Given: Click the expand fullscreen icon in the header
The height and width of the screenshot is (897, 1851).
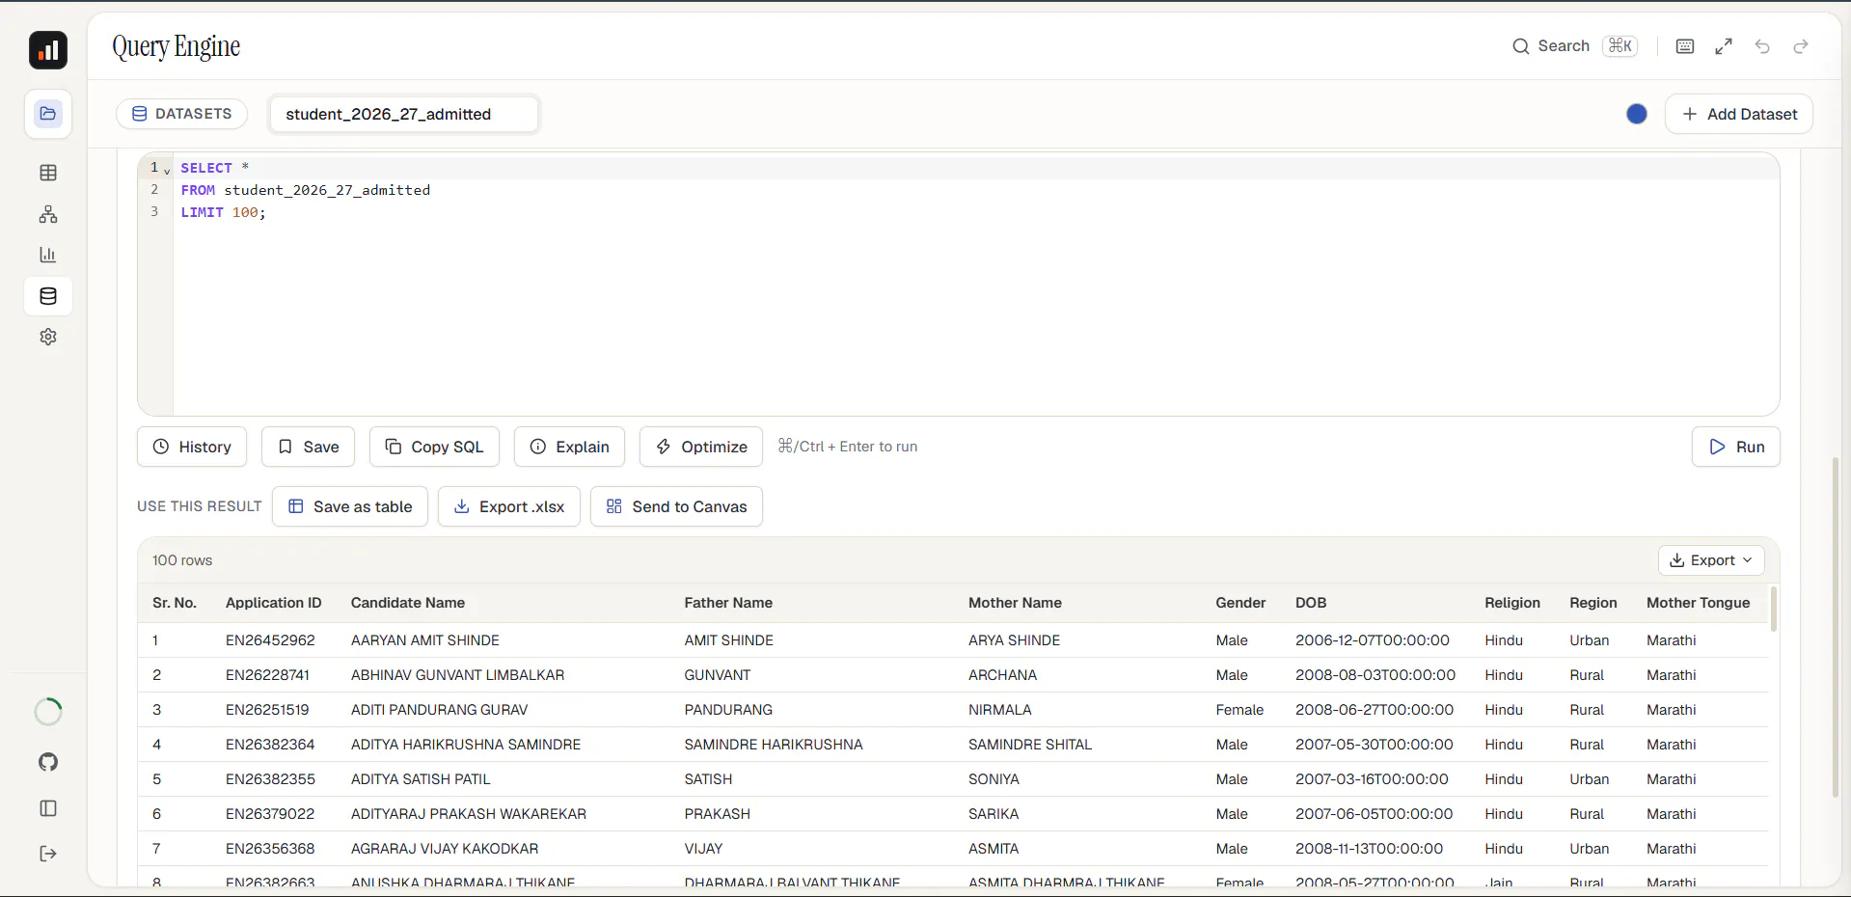Looking at the screenshot, I should 1724,46.
